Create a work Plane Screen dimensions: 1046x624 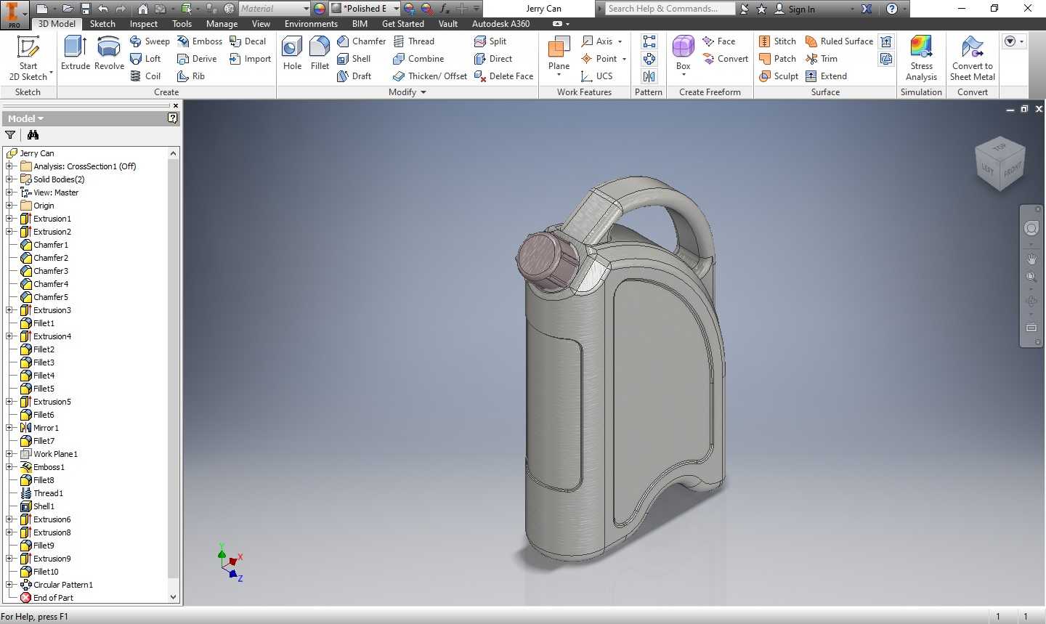(559, 55)
